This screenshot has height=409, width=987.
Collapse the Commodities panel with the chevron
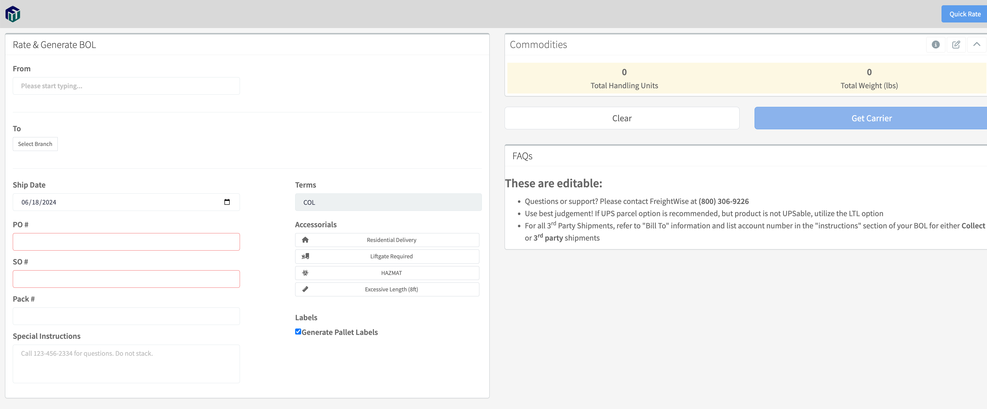pyautogui.click(x=977, y=44)
